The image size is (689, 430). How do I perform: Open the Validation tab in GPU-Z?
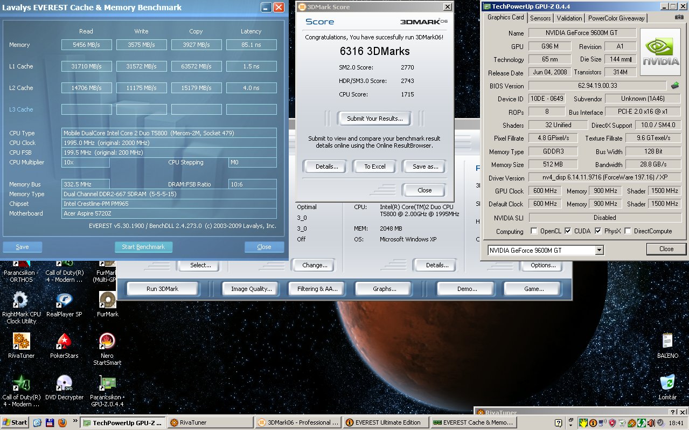click(569, 18)
